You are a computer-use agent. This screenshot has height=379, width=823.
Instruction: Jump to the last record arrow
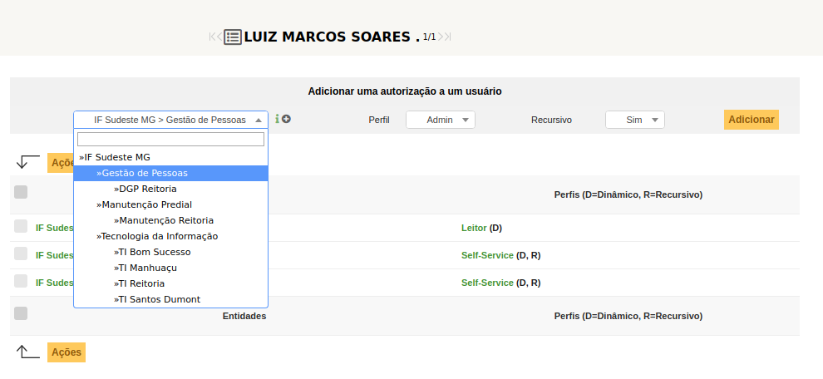(x=449, y=37)
